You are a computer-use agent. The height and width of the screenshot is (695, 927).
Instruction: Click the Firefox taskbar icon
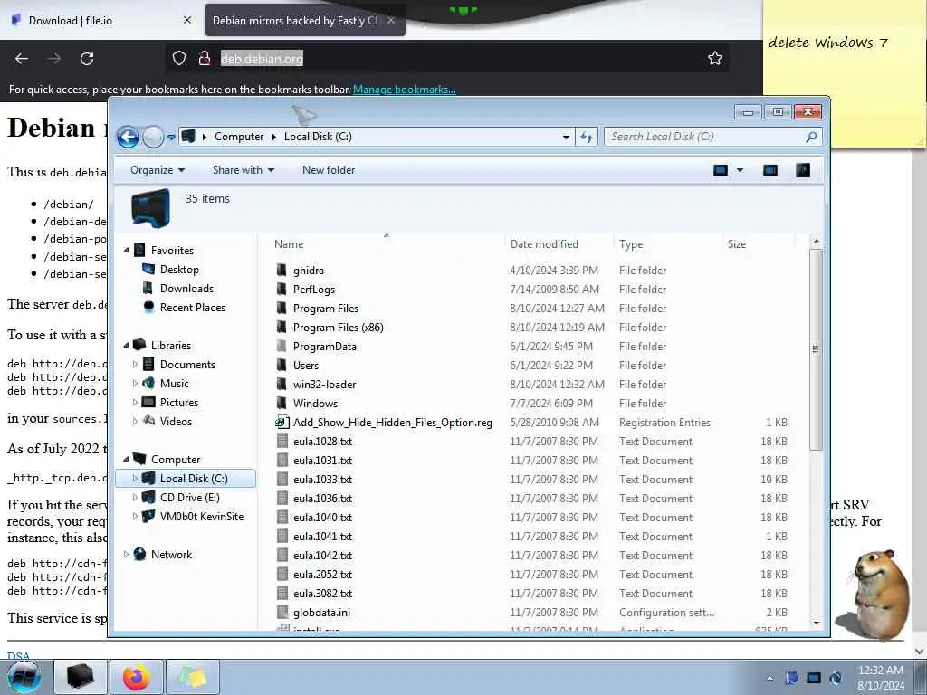137,677
